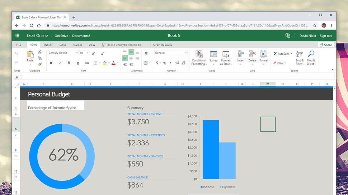Click the Share button
Image resolution: width=348 pixels, height=195 pixels.
(x=326, y=45)
